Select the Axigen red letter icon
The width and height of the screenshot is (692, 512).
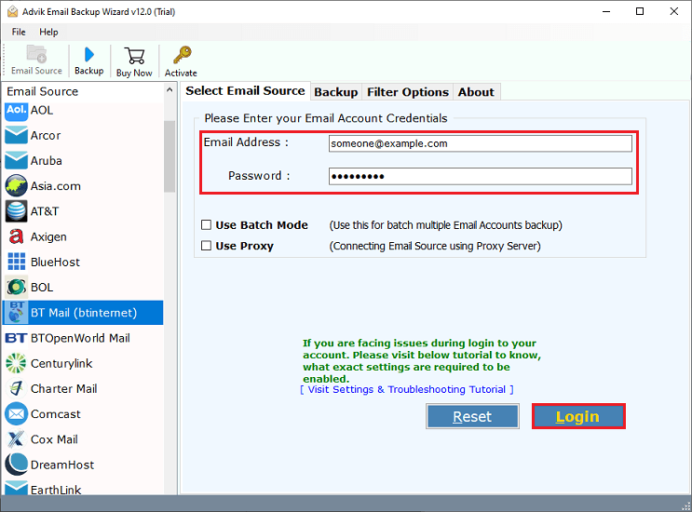[17, 236]
